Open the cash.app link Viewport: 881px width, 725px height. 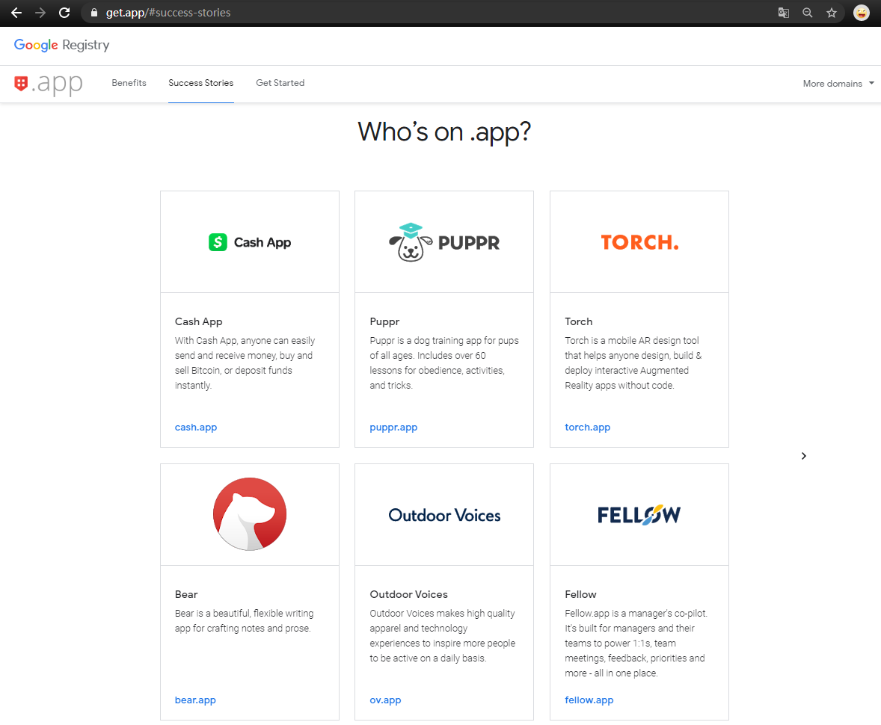click(x=195, y=428)
